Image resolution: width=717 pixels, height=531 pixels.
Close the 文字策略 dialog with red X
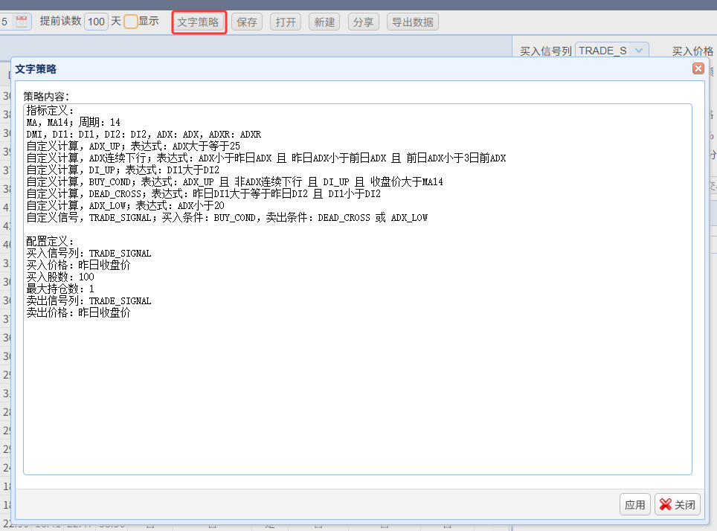(698, 68)
